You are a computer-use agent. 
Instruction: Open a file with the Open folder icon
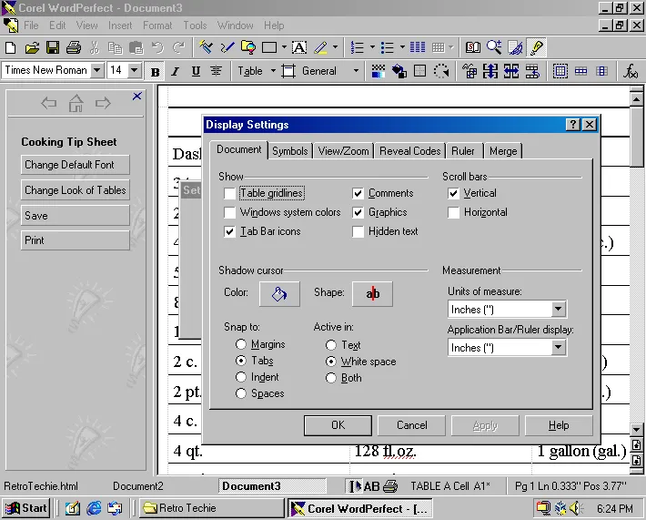[32, 48]
